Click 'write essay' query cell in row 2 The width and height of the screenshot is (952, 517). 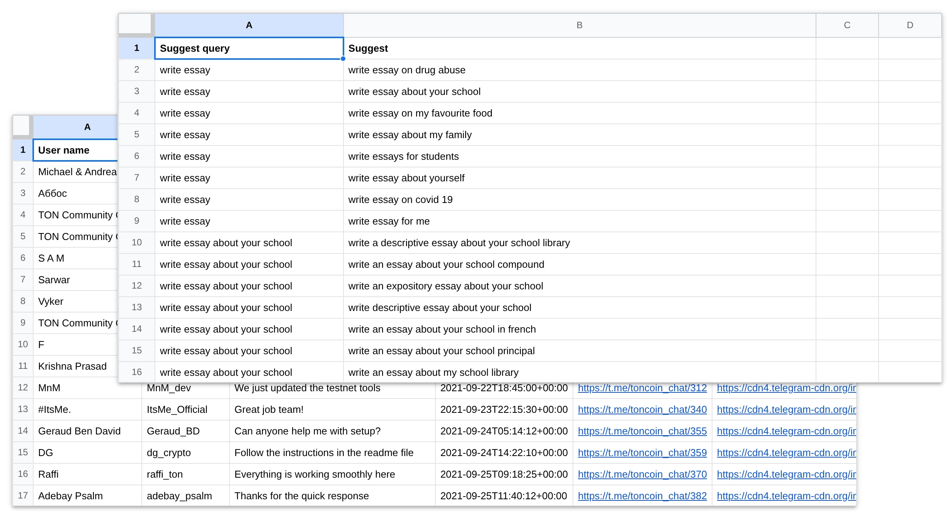coord(249,70)
